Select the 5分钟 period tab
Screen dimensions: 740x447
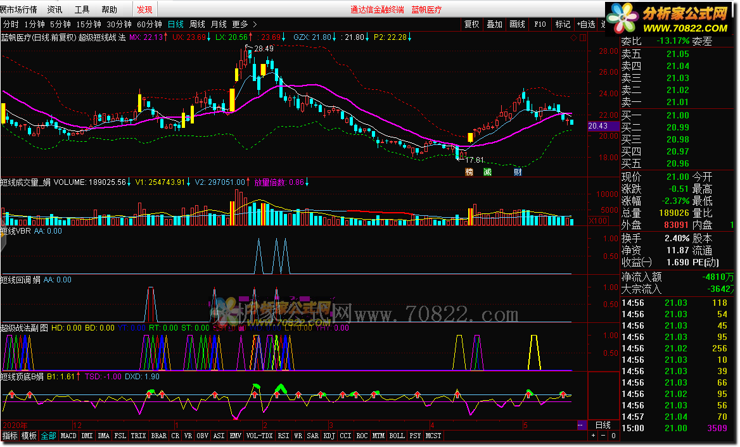(60, 24)
